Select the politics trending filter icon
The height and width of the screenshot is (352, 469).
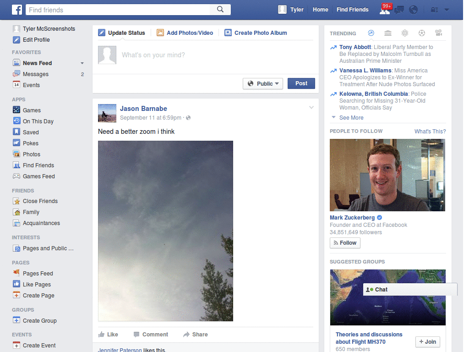388,33
